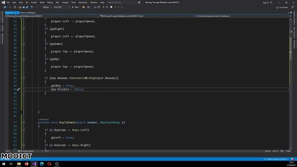Click the split editor plus icon
297x167 pixels.
(291, 16)
